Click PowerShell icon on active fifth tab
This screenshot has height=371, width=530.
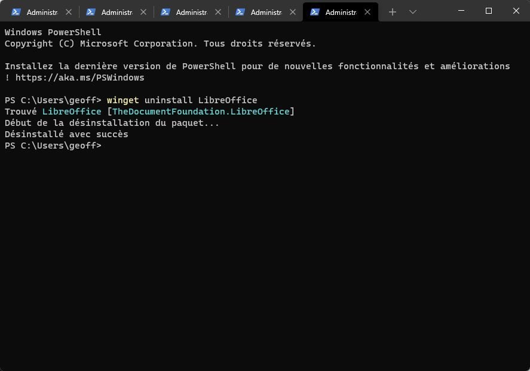(315, 12)
